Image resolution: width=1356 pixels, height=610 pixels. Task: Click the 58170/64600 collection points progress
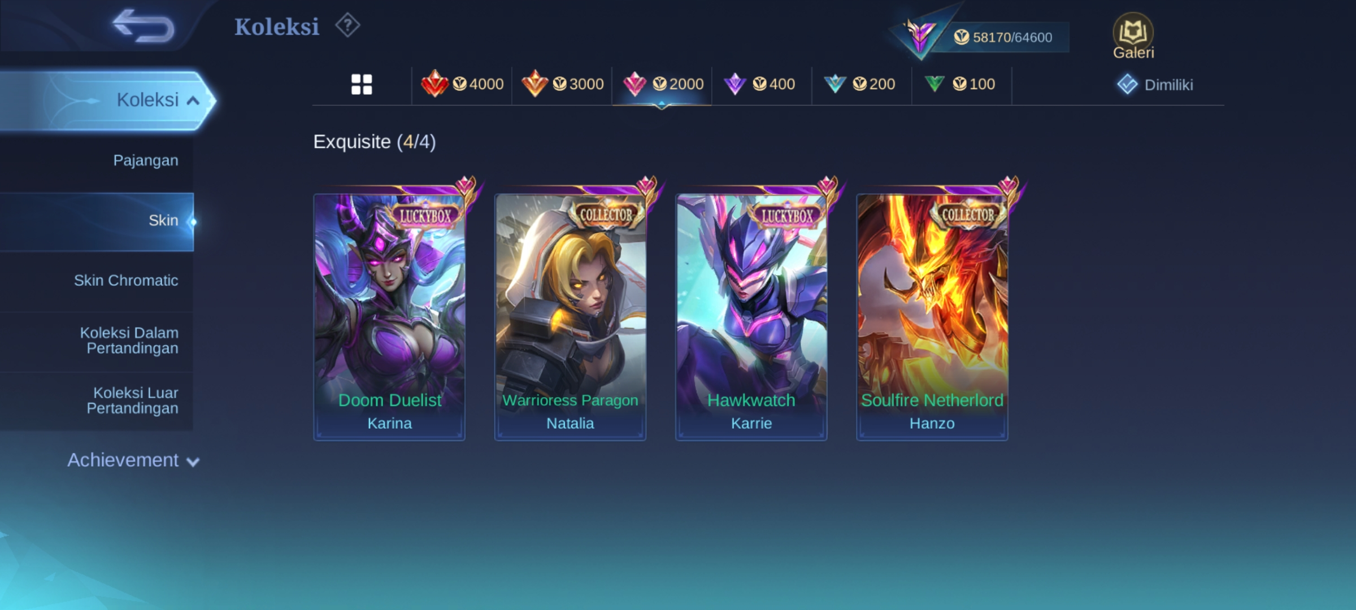(1003, 37)
